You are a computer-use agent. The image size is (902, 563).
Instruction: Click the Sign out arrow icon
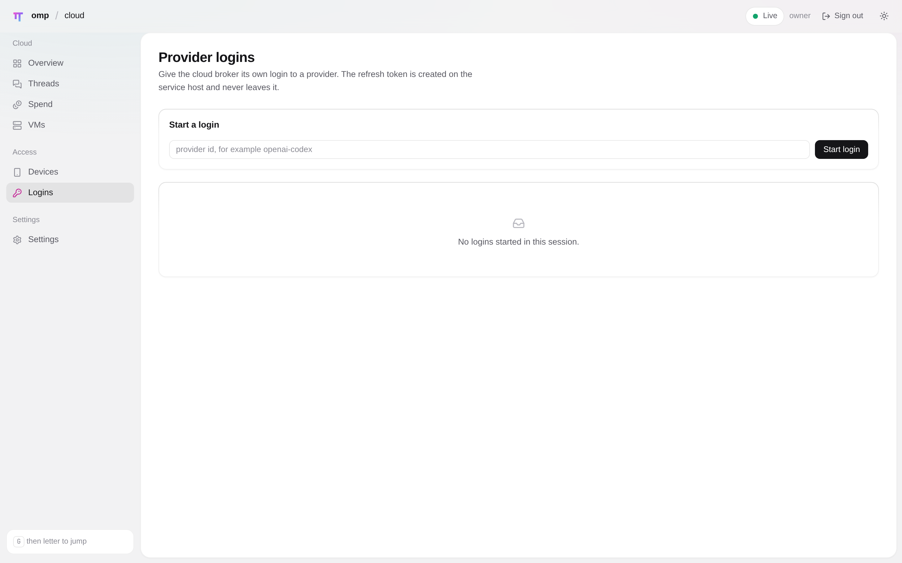pyautogui.click(x=826, y=16)
